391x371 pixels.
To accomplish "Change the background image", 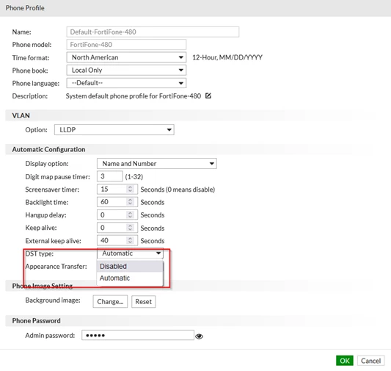I will coord(110,302).
